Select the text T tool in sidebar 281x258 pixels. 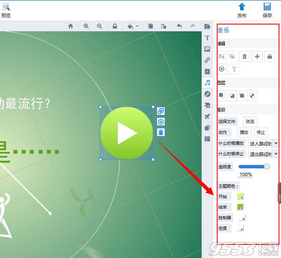coord(207,38)
